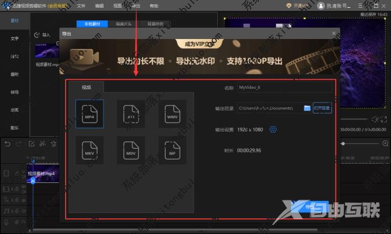
Task: Open the 导出 menu in menu bar
Action: (x=136, y=6)
